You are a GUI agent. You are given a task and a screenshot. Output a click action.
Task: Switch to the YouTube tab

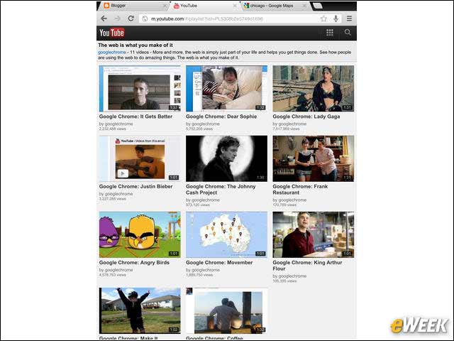pyautogui.click(x=204, y=6)
